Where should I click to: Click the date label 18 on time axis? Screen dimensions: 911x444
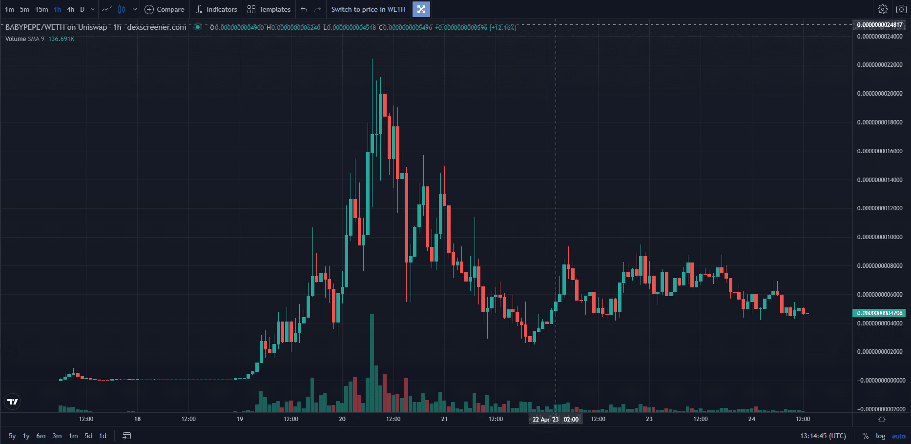[x=138, y=419]
